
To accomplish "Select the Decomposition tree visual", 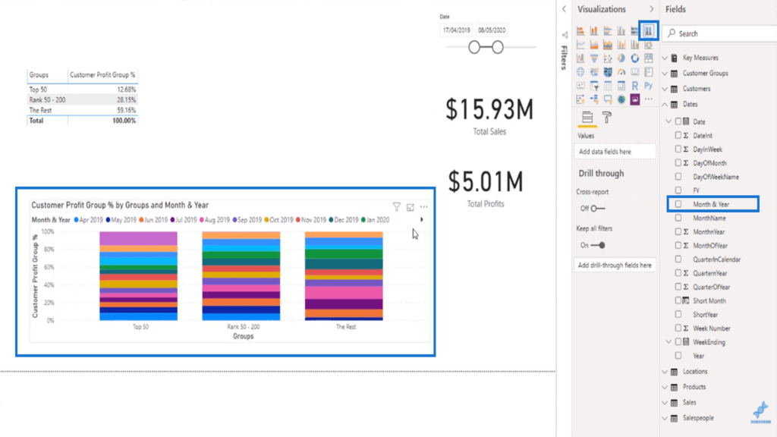I will [593, 99].
